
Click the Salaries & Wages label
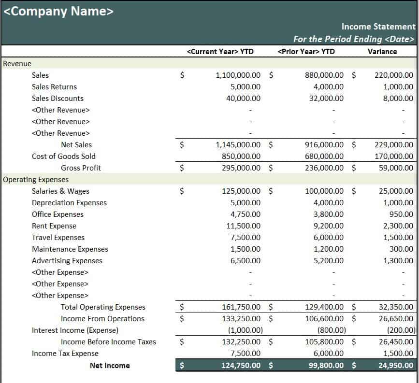click(60, 191)
